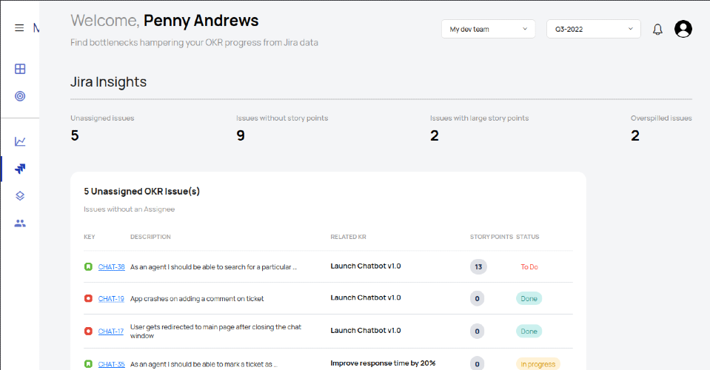Open the CHAT-17 issue link
The height and width of the screenshot is (370, 710).
coord(111,331)
